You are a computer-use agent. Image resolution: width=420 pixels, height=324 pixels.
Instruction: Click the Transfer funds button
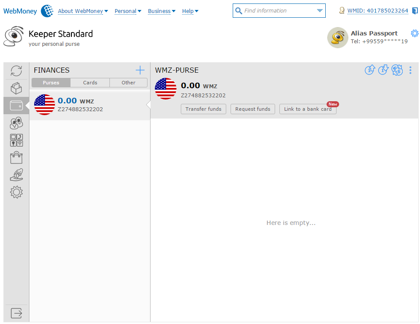click(203, 109)
